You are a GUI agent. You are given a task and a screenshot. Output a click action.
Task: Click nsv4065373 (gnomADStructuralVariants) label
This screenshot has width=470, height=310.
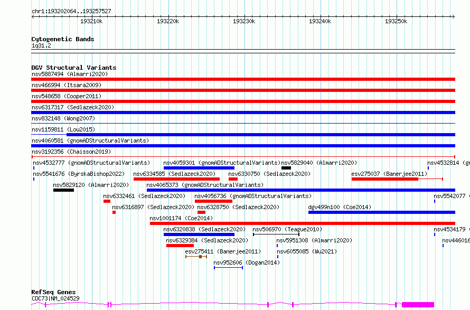(205, 185)
